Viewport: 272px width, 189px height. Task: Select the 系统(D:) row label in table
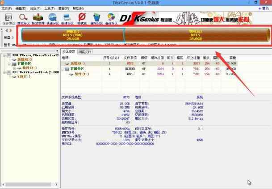point(78,63)
